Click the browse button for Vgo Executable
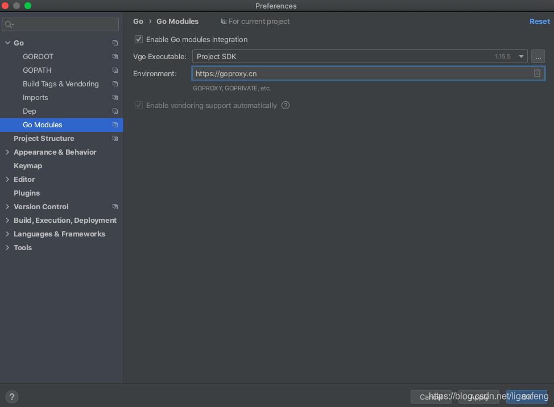Screen dimensions: 554x407 pyautogui.click(x=538, y=56)
